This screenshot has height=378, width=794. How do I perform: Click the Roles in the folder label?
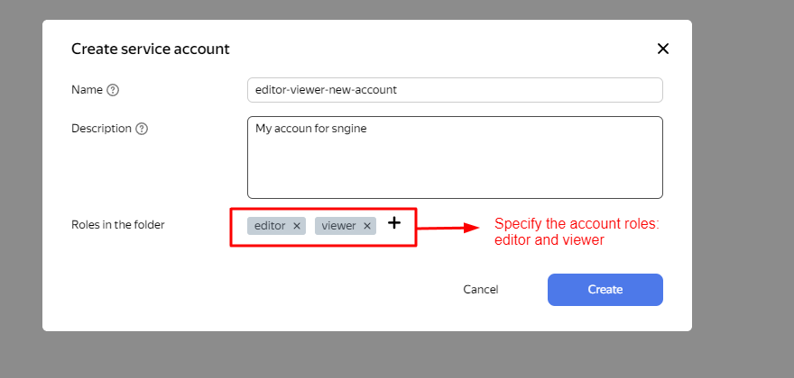[x=117, y=225]
